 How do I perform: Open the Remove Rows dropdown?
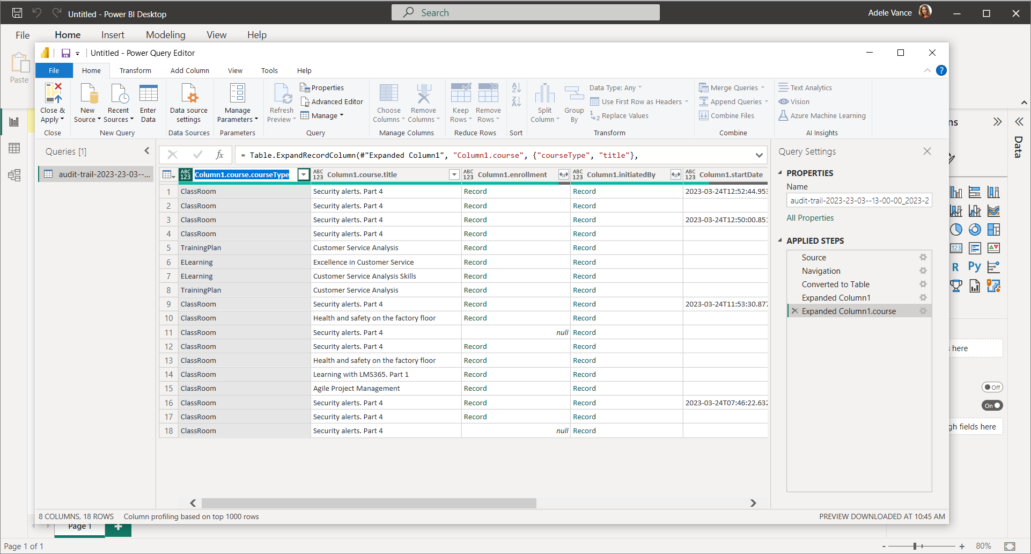click(x=488, y=115)
